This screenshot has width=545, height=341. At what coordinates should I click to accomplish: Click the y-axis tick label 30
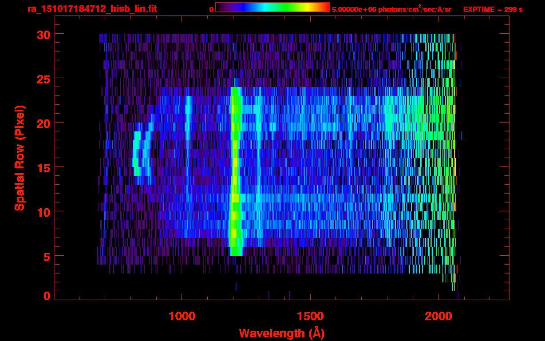click(43, 34)
